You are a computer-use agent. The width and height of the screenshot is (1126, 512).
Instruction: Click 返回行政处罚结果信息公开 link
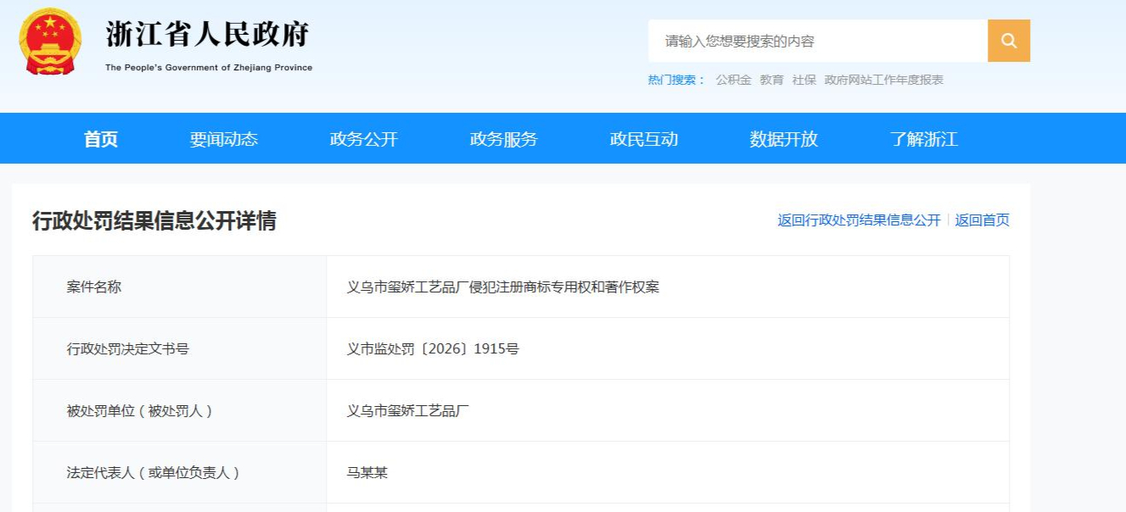pos(859,220)
